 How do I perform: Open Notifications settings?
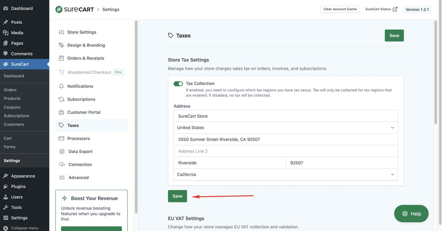pos(91,86)
